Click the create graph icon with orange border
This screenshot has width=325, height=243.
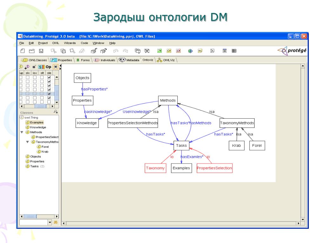[x=56, y=67]
